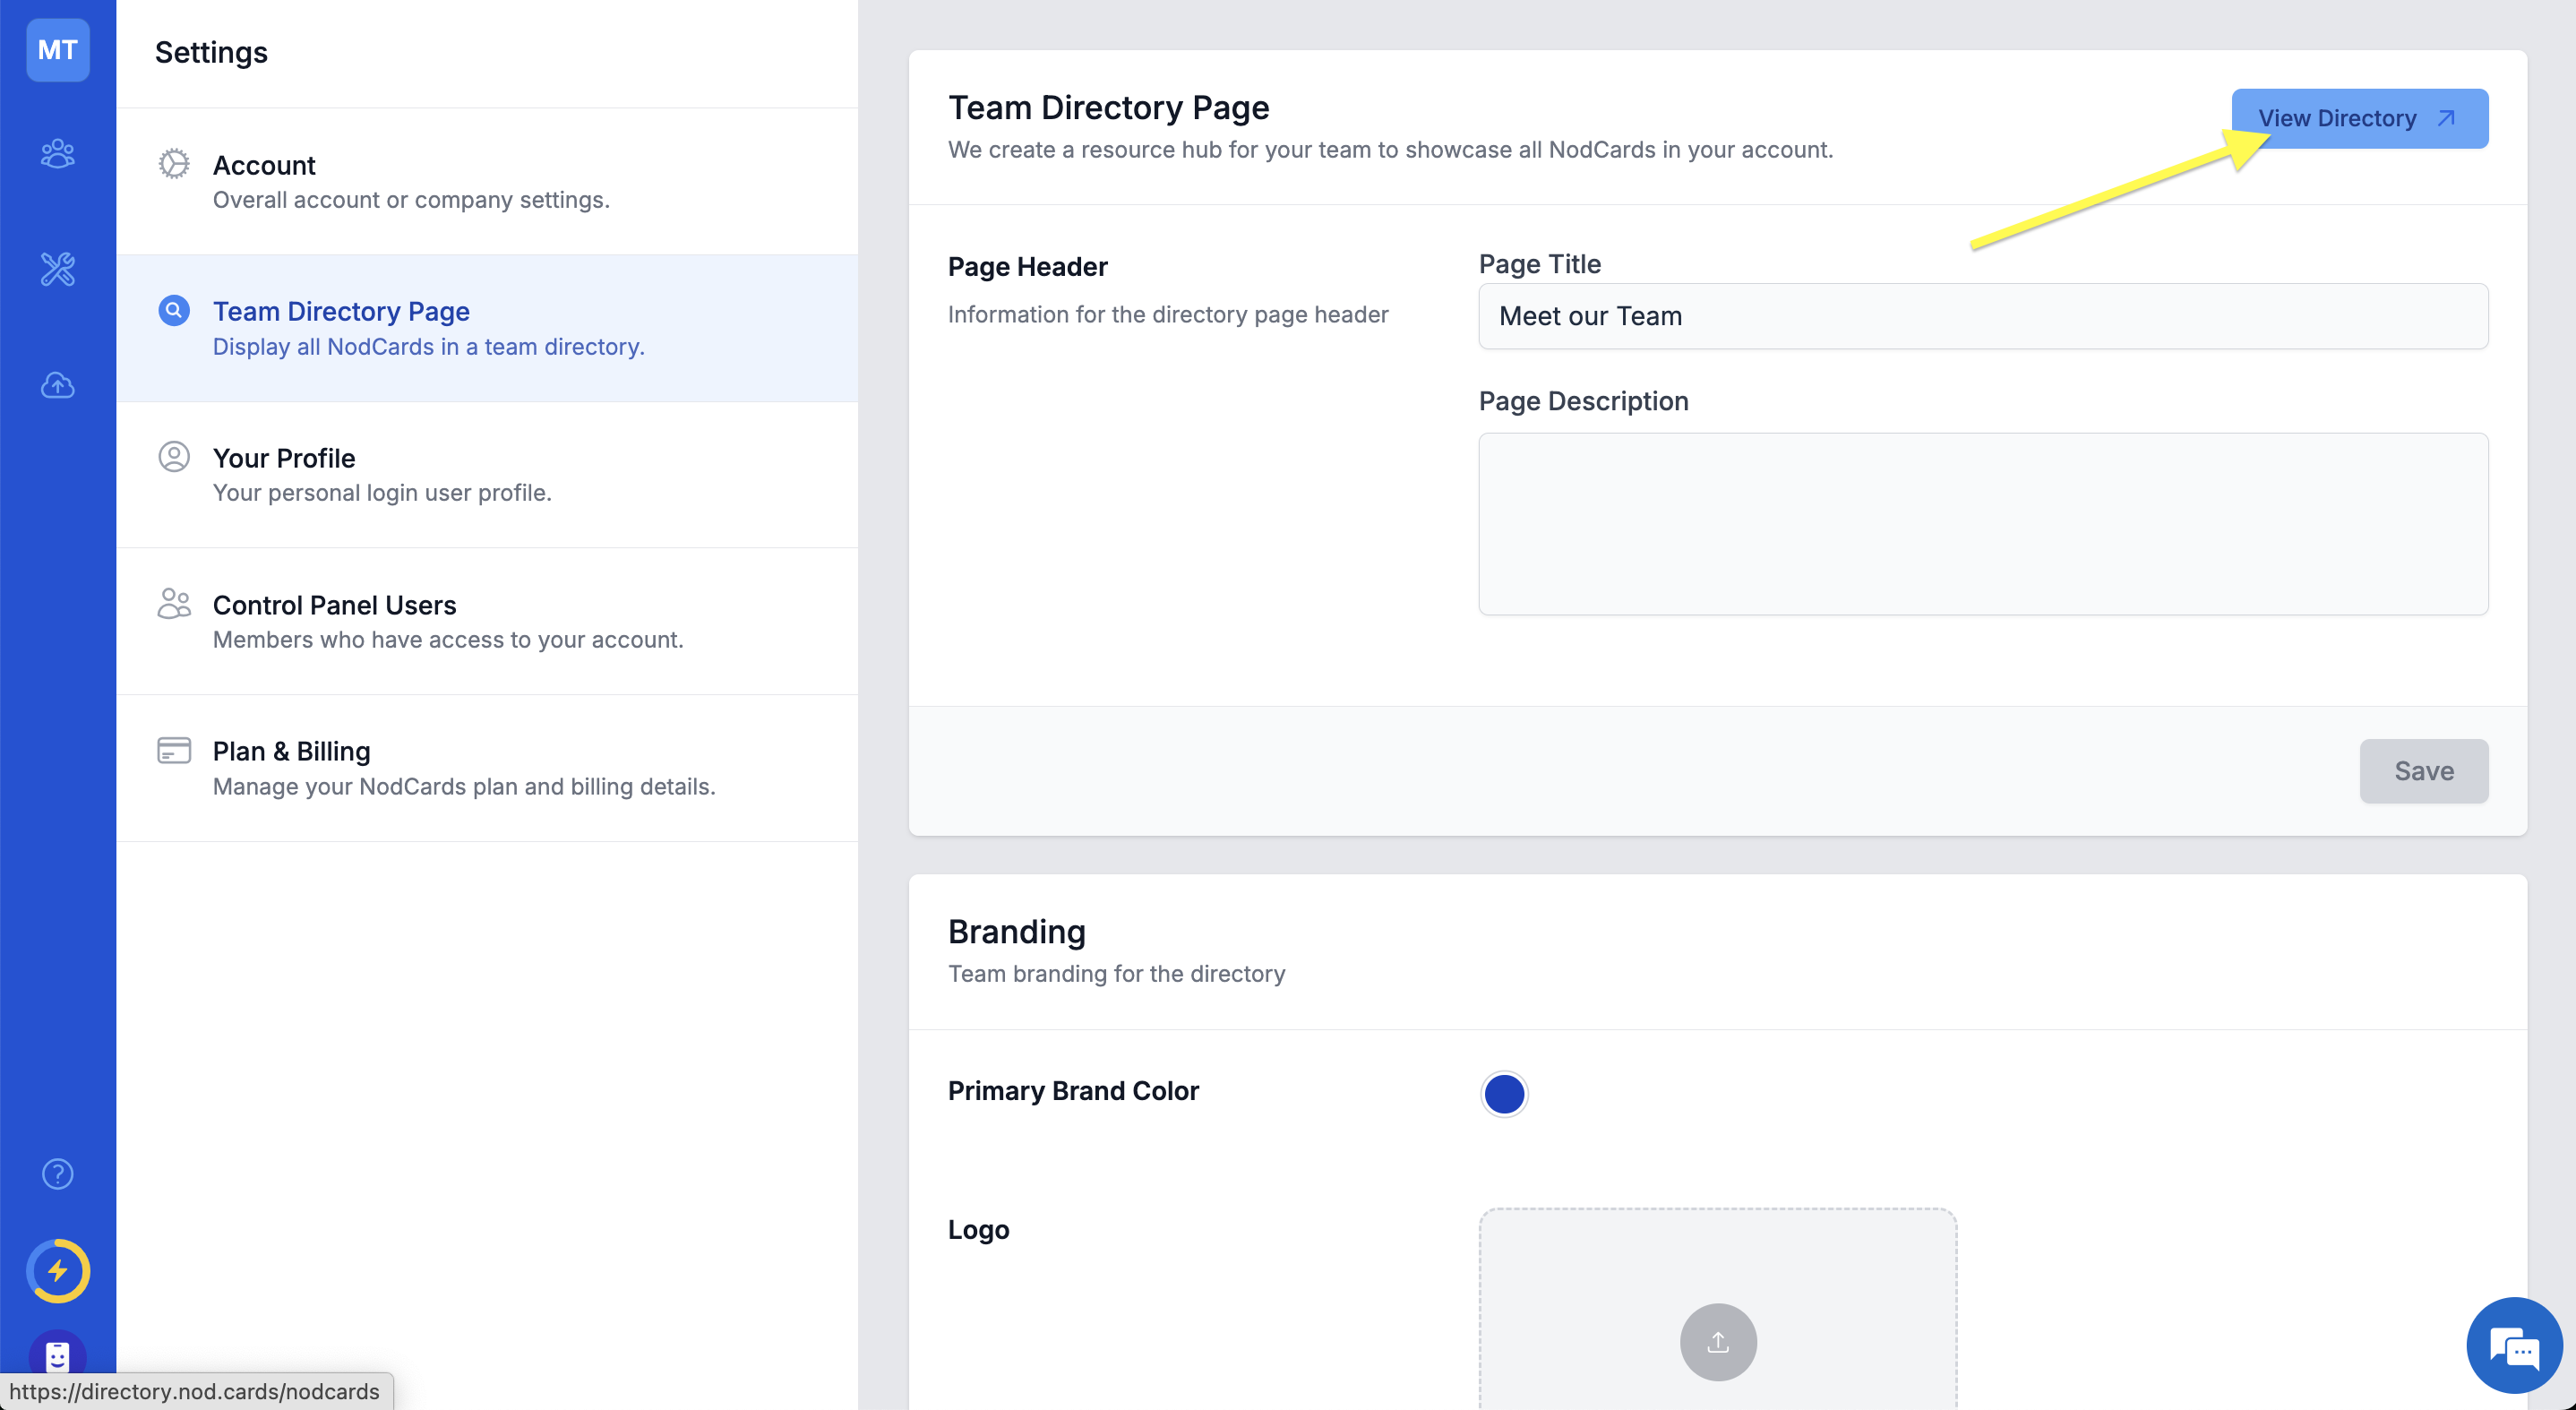
Task: Click 'We create a resource hub' description text
Action: coord(1390,149)
